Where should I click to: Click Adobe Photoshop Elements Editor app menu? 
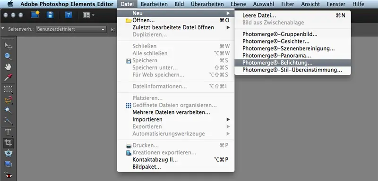tap(67, 4)
